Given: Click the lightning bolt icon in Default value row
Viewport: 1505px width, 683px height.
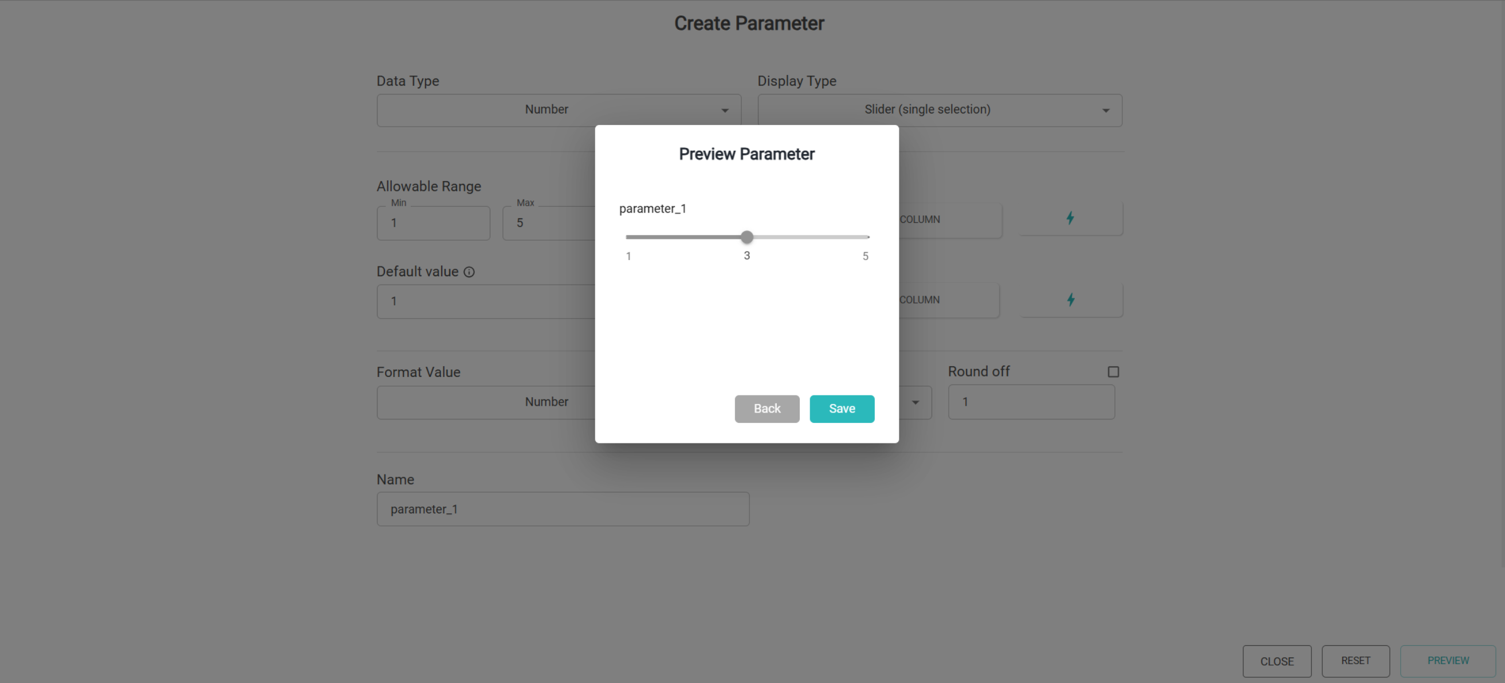Looking at the screenshot, I should [x=1070, y=300].
